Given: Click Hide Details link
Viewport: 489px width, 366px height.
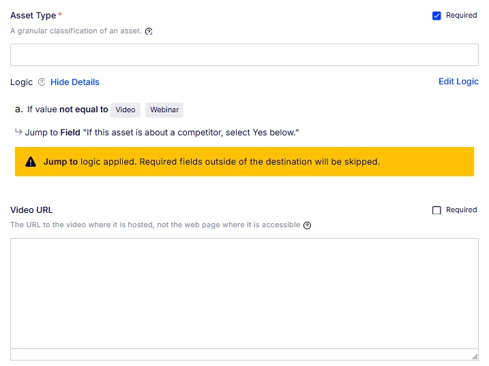Looking at the screenshot, I should [x=75, y=82].
